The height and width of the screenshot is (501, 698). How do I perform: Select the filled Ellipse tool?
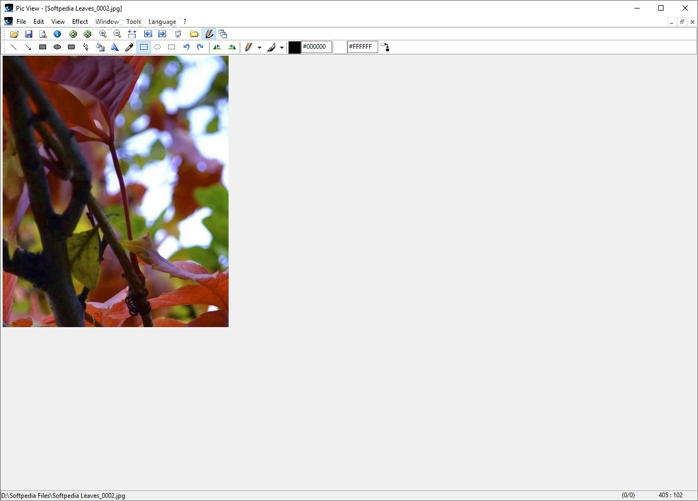tap(57, 47)
